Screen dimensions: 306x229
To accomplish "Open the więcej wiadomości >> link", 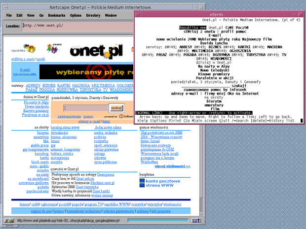I will point(172,166).
